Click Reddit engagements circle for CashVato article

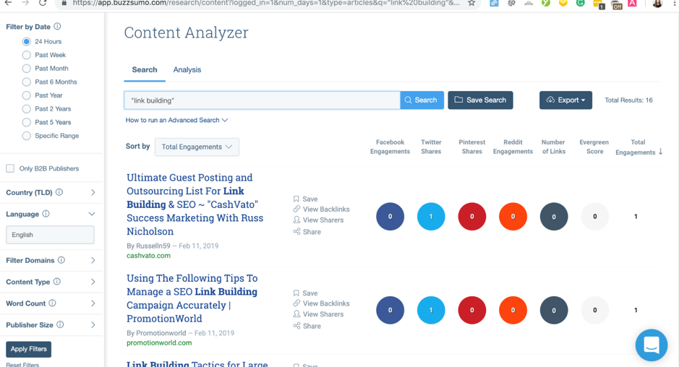[x=513, y=217]
